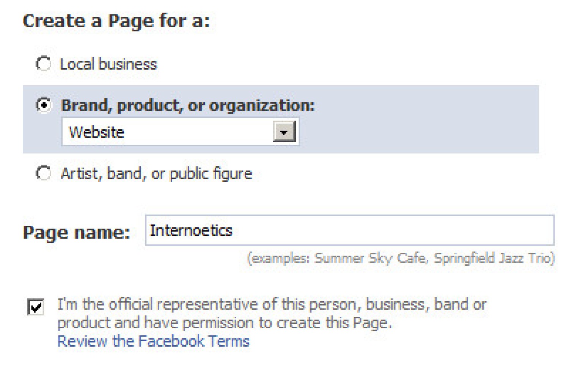Image resolution: width=569 pixels, height=368 pixels.
Task: Click the dropdown arrow beside Website
Action: click(284, 132)
